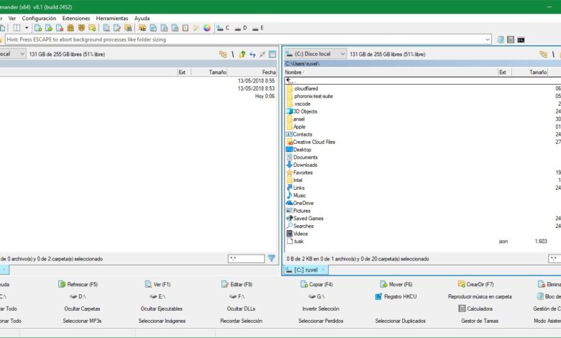This screenshot has width=561, height=338.
Task: Click the open cardboard box unpack icon
Action: 81,28
